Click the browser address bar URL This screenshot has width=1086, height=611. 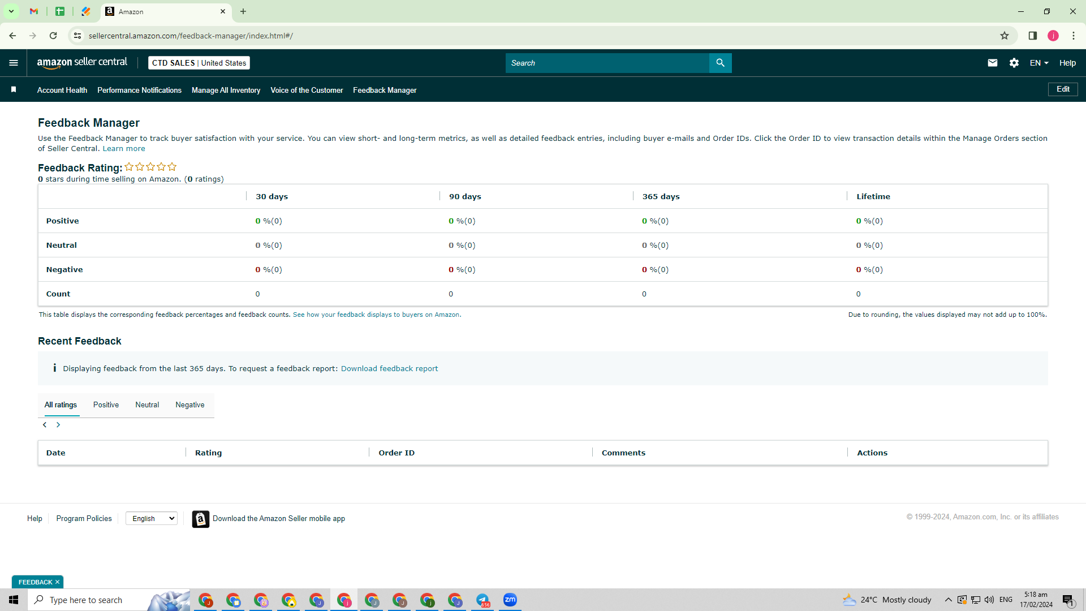point(191,36)
